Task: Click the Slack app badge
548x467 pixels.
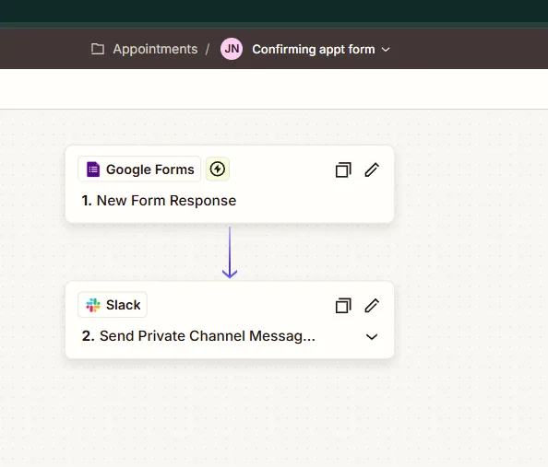Action: coord(113,305)
